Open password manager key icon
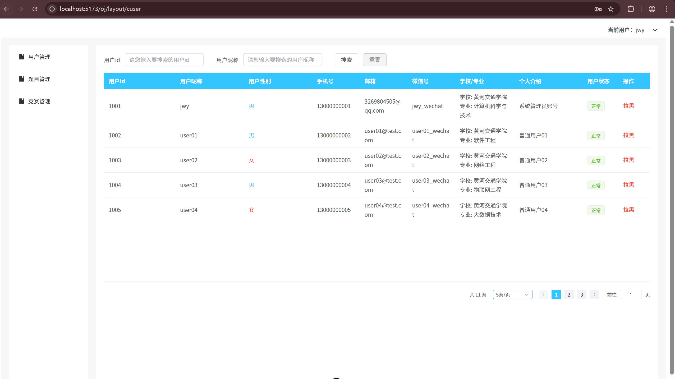 coord(598,9)
